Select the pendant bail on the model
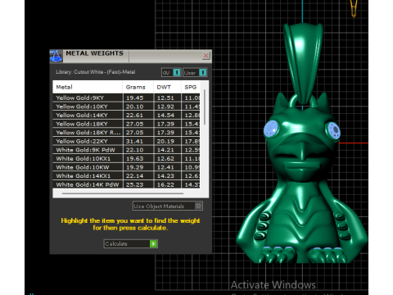Viewport: 393px width, 295px height. point(303,63)
